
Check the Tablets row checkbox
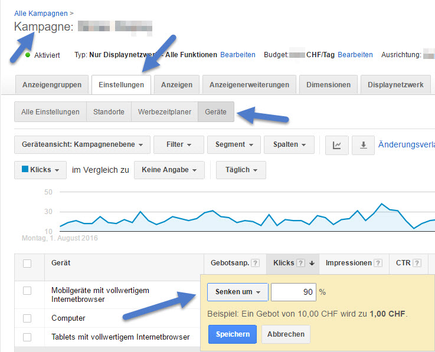coord(27,337)
